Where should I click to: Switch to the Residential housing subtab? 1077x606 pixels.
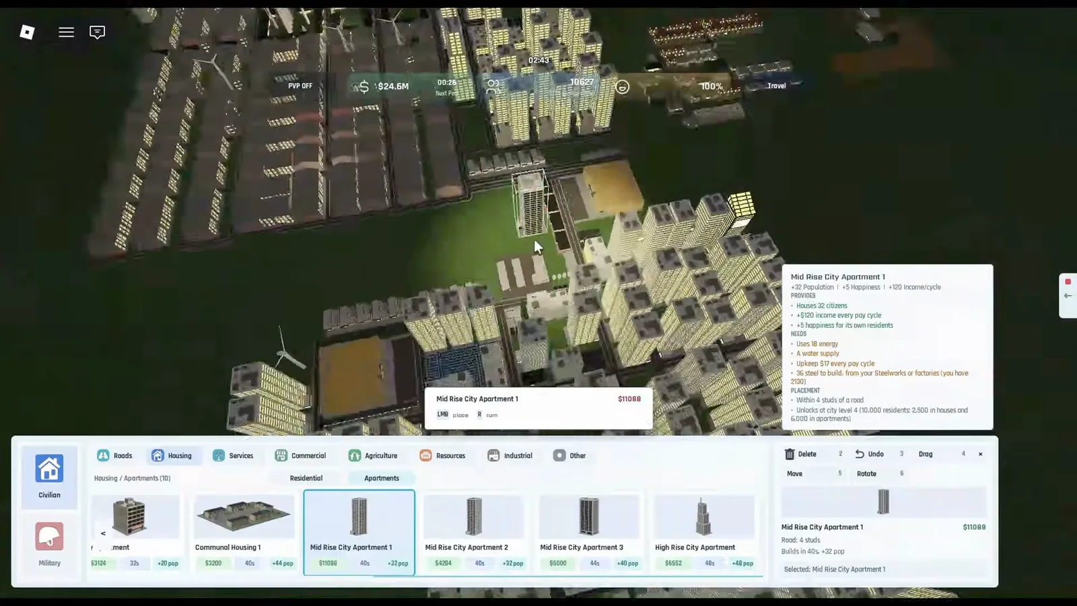(x=306, y=478)
